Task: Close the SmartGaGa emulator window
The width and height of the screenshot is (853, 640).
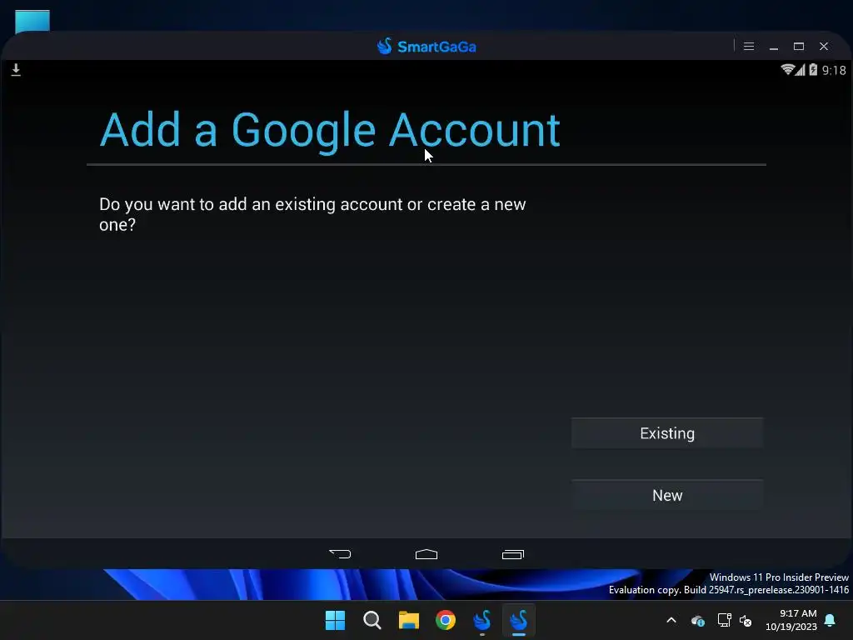Action: coord(824,47)
